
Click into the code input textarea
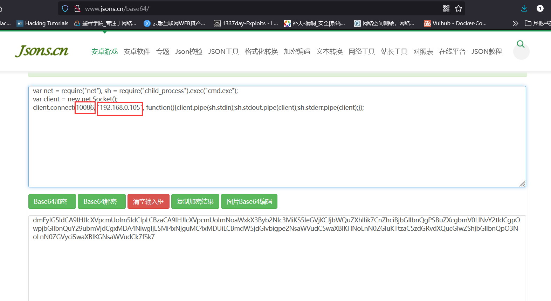pos(277,137)
